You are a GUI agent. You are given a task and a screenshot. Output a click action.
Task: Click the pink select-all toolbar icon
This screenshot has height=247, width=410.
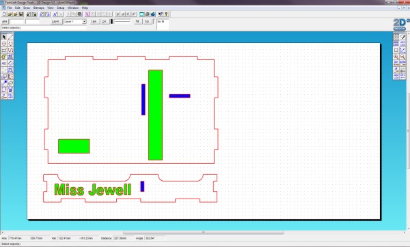point(87,14)
